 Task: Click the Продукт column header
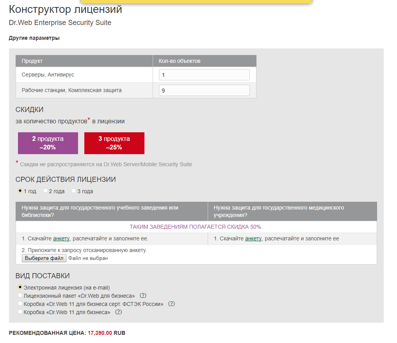84,61
